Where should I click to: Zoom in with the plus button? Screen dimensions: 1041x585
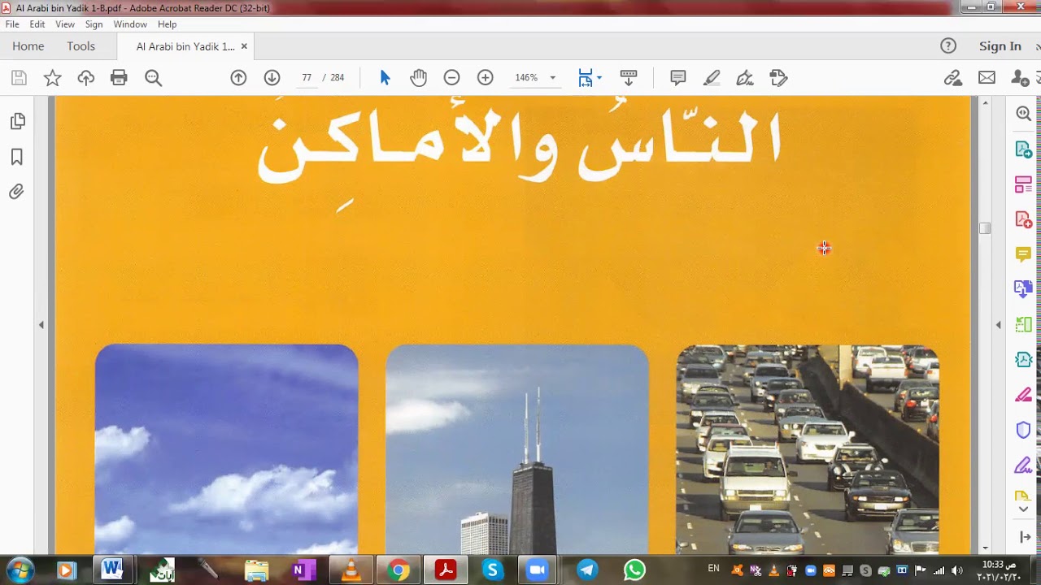[x=485, y=78]
